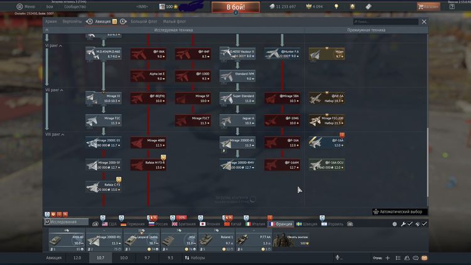Select the AMX-40 crew slot
This screenshot has height=265, width=471.
tap(67, 240)
